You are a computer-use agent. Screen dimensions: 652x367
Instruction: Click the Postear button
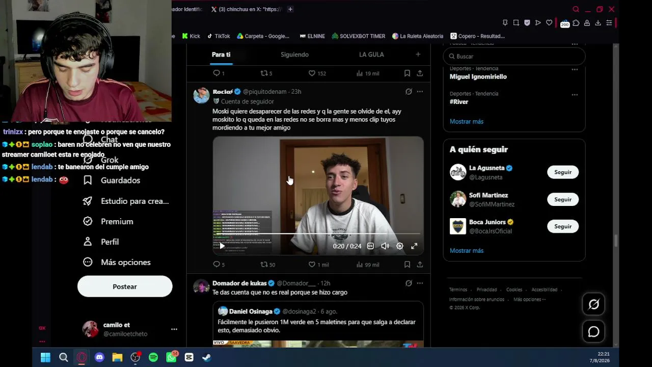coord(125,286)
